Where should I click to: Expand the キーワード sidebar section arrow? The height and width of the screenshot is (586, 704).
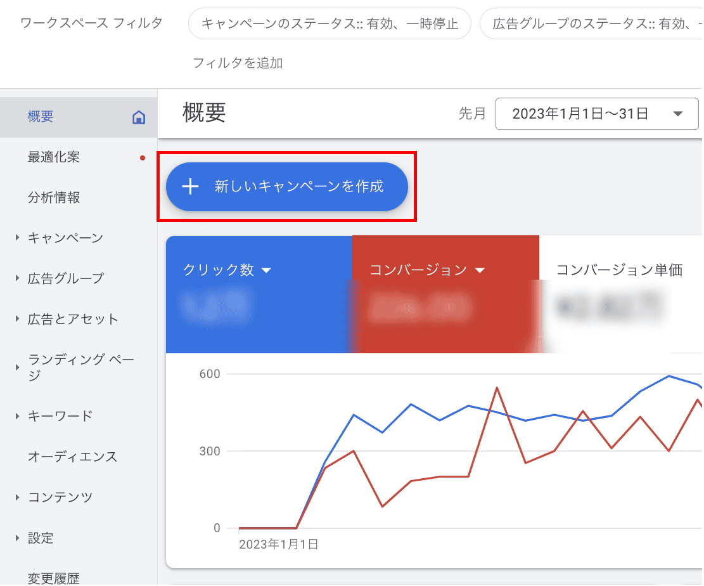point(18,416)
